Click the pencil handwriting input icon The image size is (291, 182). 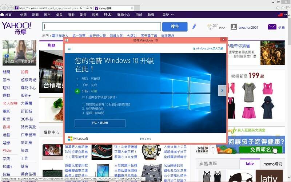pyautogui.click(x=194, y=27)
